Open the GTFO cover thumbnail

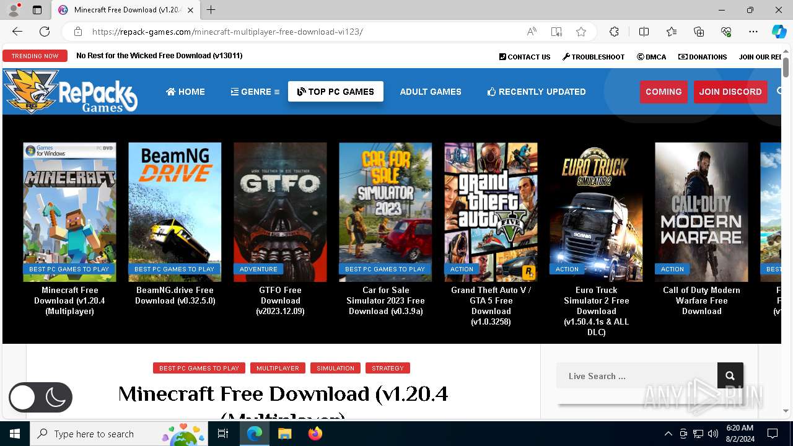(280, 212)
